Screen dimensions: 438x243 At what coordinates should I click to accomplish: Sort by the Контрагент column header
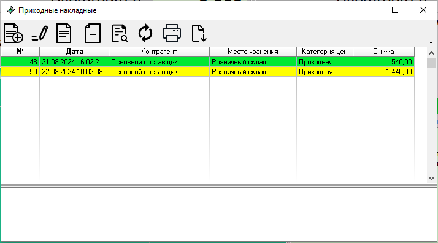pyautogui.click(x=159, y=52)
